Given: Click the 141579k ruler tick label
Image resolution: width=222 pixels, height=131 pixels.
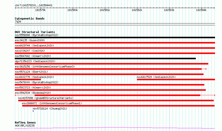Looking at the screenshot, I should (x=40, y=10).
